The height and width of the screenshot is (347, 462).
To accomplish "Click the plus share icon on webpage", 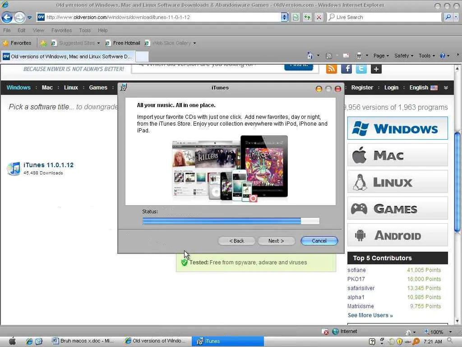I will [376, 69].
